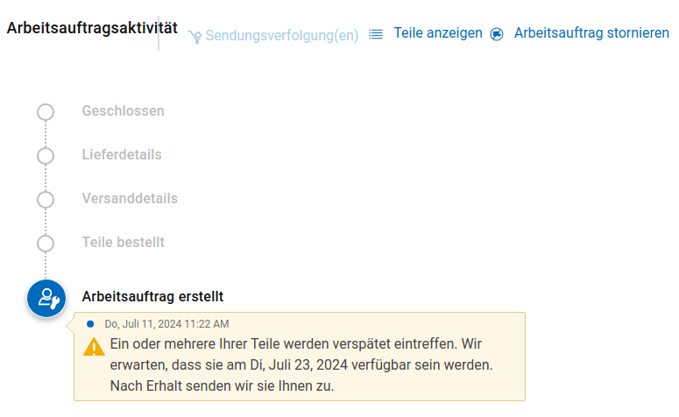This screenshot has height=417, width=679.
Task: Click the Teile anzeigen list icon
Action: tap(376, 34)
